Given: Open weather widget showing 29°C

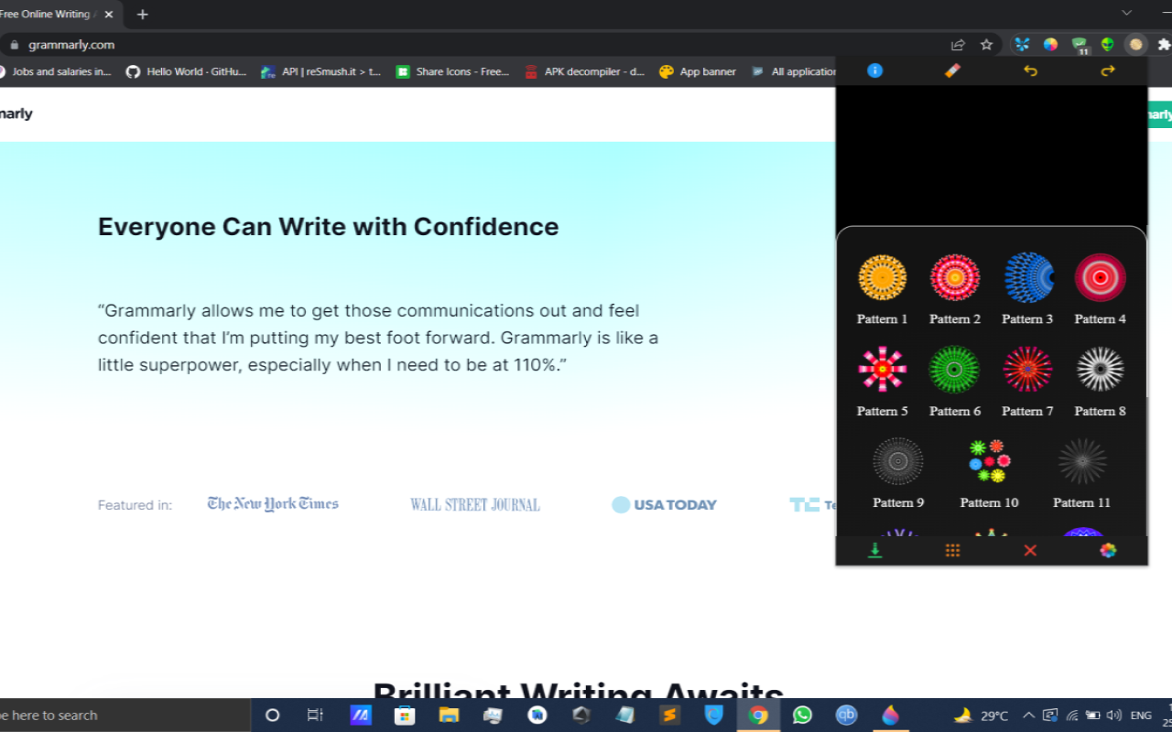Looking at the screenshot, I should pos(981,716).
